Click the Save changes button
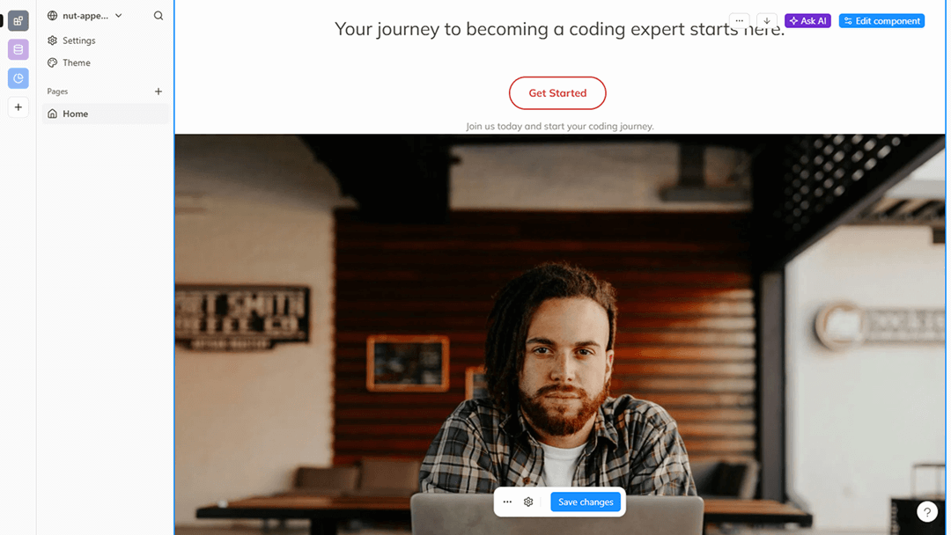Viewport: 951px width, 535px height. [586, 502]
